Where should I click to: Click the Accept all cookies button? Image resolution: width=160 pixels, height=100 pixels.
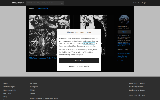tap(79, 61)
